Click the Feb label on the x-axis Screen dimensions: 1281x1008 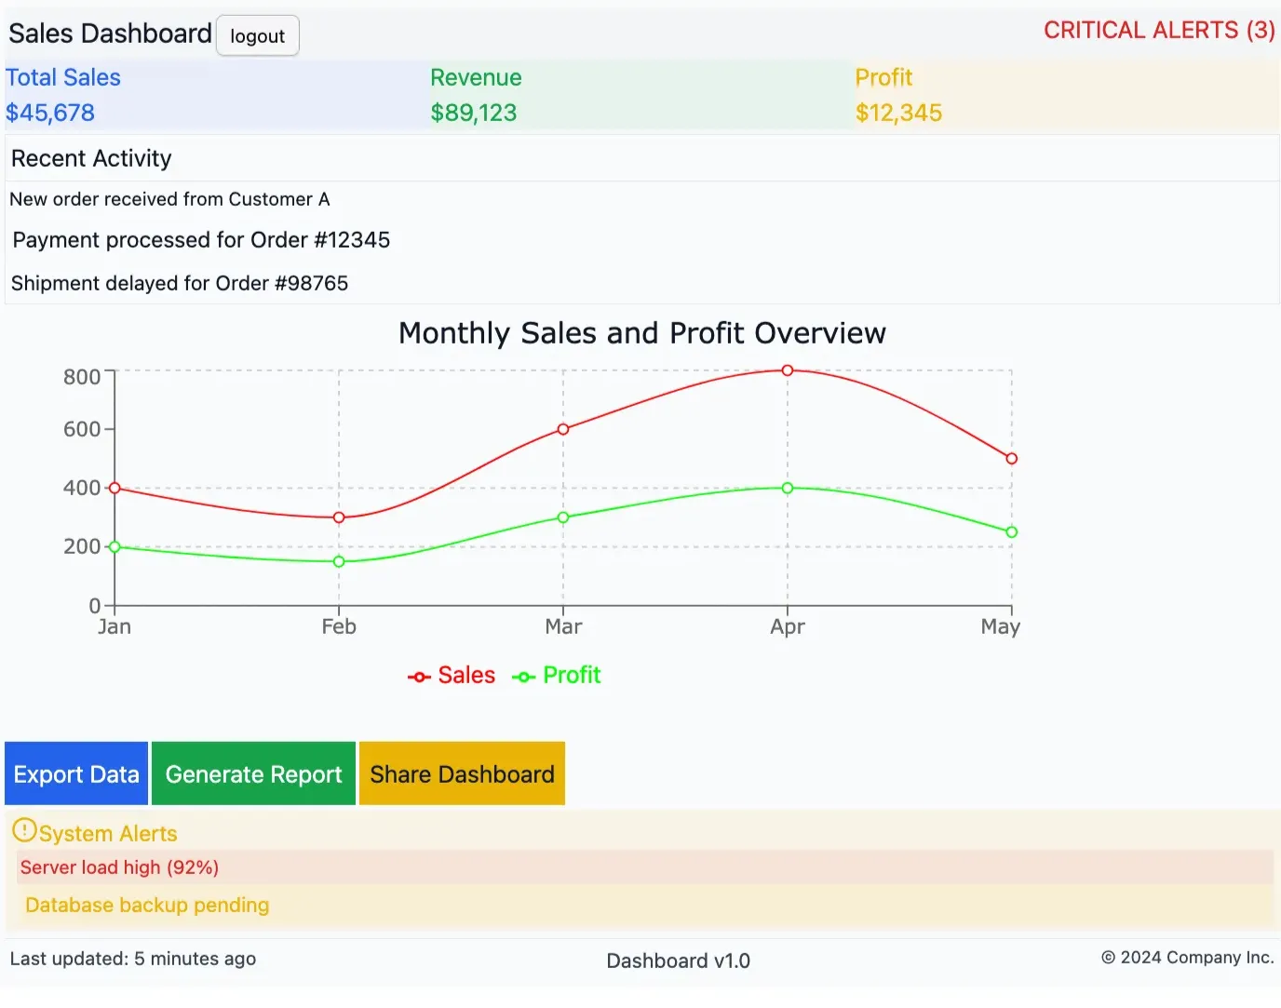coord(339,626)
